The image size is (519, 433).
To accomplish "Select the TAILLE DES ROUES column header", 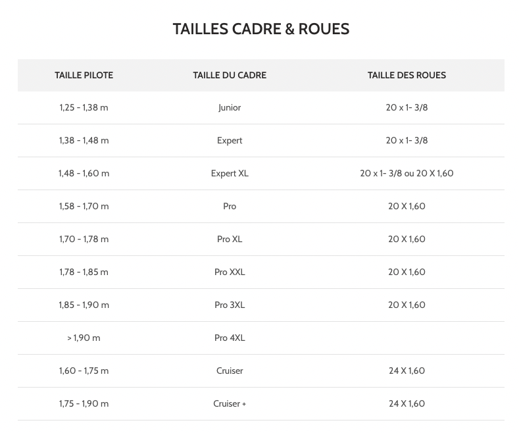I will tap(407, 75).
